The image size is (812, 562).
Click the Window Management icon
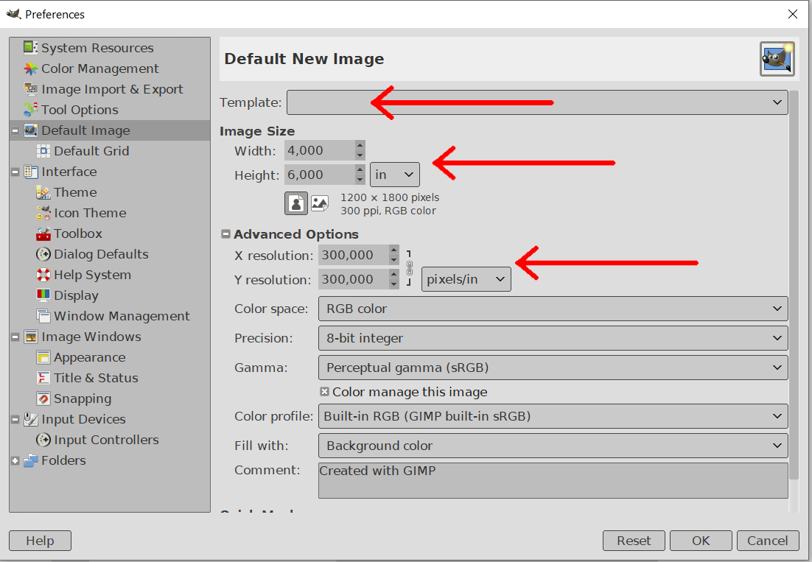pos(43,316)
